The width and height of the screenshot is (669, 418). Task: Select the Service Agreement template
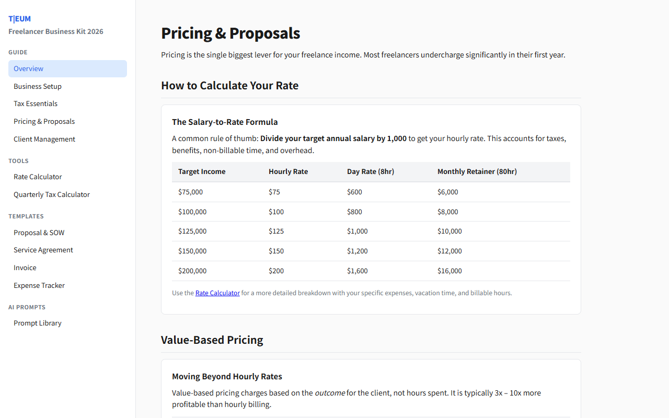(x=43, y=249)
